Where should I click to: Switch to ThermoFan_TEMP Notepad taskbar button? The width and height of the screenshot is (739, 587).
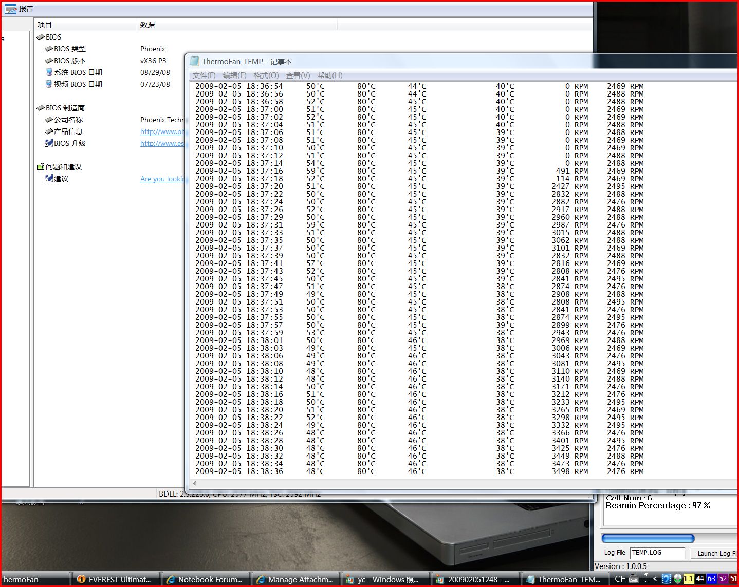(565, 579)
